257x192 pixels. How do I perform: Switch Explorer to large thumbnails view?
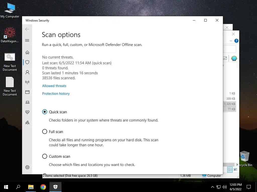click(x=235, y=169)
